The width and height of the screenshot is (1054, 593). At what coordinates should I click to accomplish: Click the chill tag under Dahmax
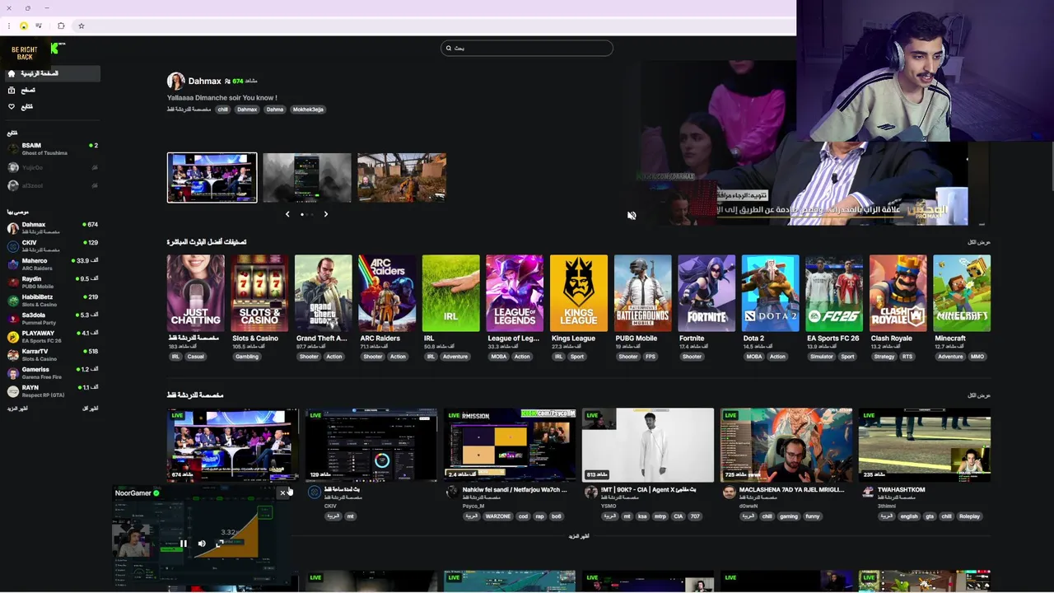(x=222, y=110)
